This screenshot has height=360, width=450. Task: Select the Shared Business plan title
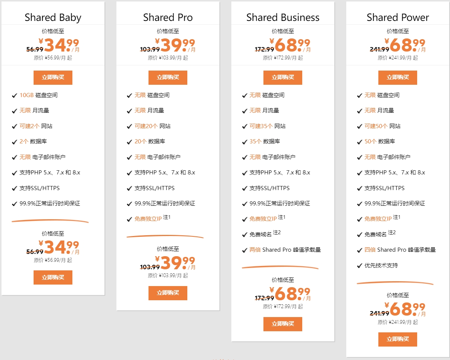click(283, 18)
